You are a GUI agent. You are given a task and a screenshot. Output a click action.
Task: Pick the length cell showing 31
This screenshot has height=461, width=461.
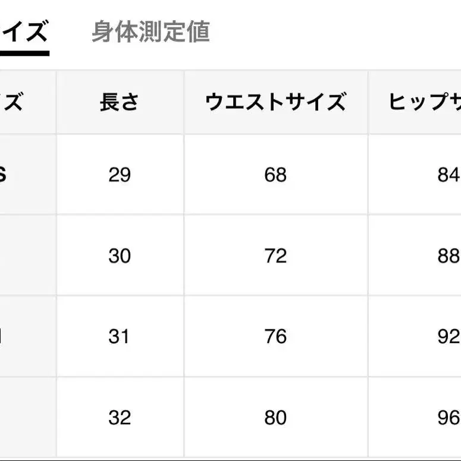[120, 337]
